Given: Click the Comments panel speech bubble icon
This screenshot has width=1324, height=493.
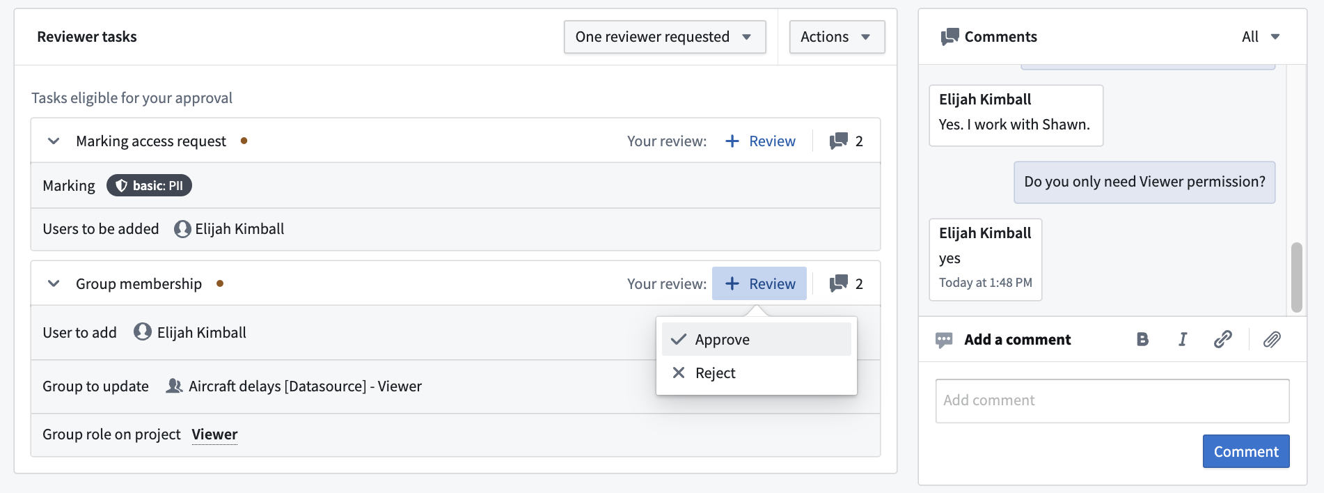Looking at the screenshot, I should [x=949, y=37].
